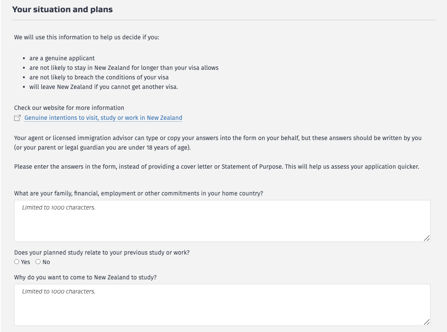Image resolution: width=447 pixels, height=332 pixels.
Task: Click the home country commitments text area
Action: [222, 221]
